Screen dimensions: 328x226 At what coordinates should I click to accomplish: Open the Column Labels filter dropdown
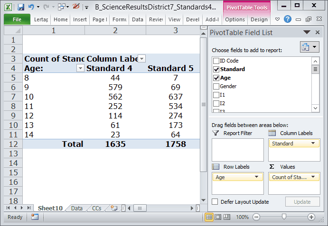point(141,58)
